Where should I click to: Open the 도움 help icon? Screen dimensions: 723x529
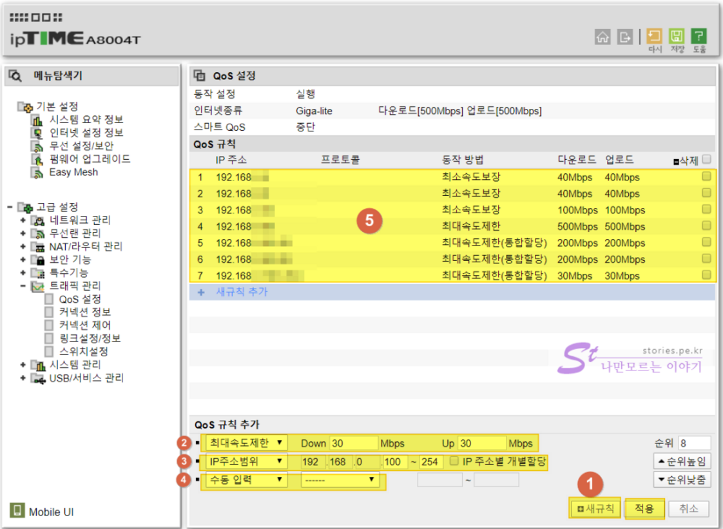(x=699, y=36)
